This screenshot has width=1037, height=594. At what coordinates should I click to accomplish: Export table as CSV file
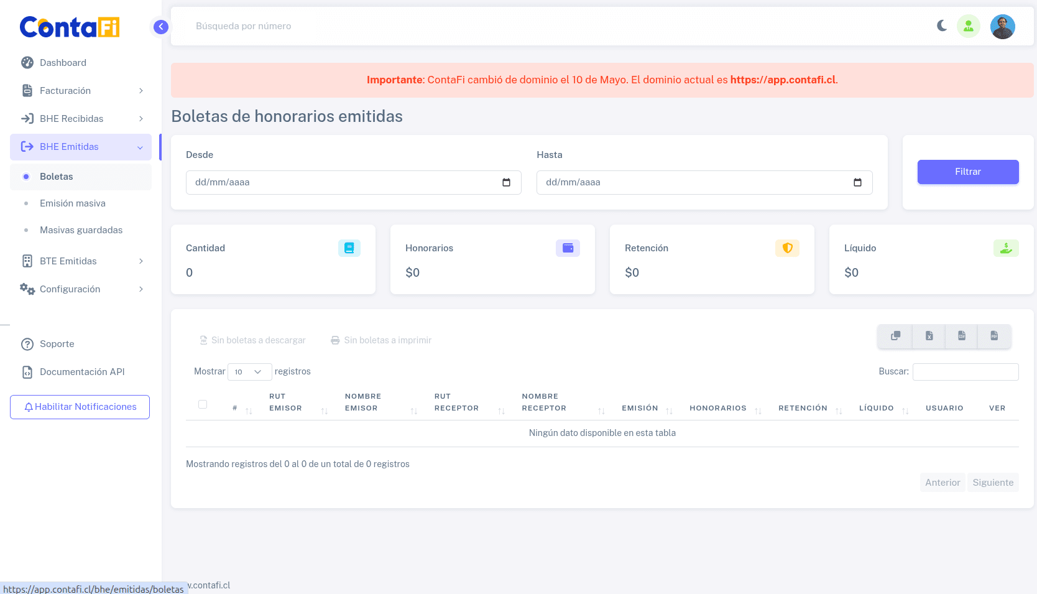[x=961, y=336]
